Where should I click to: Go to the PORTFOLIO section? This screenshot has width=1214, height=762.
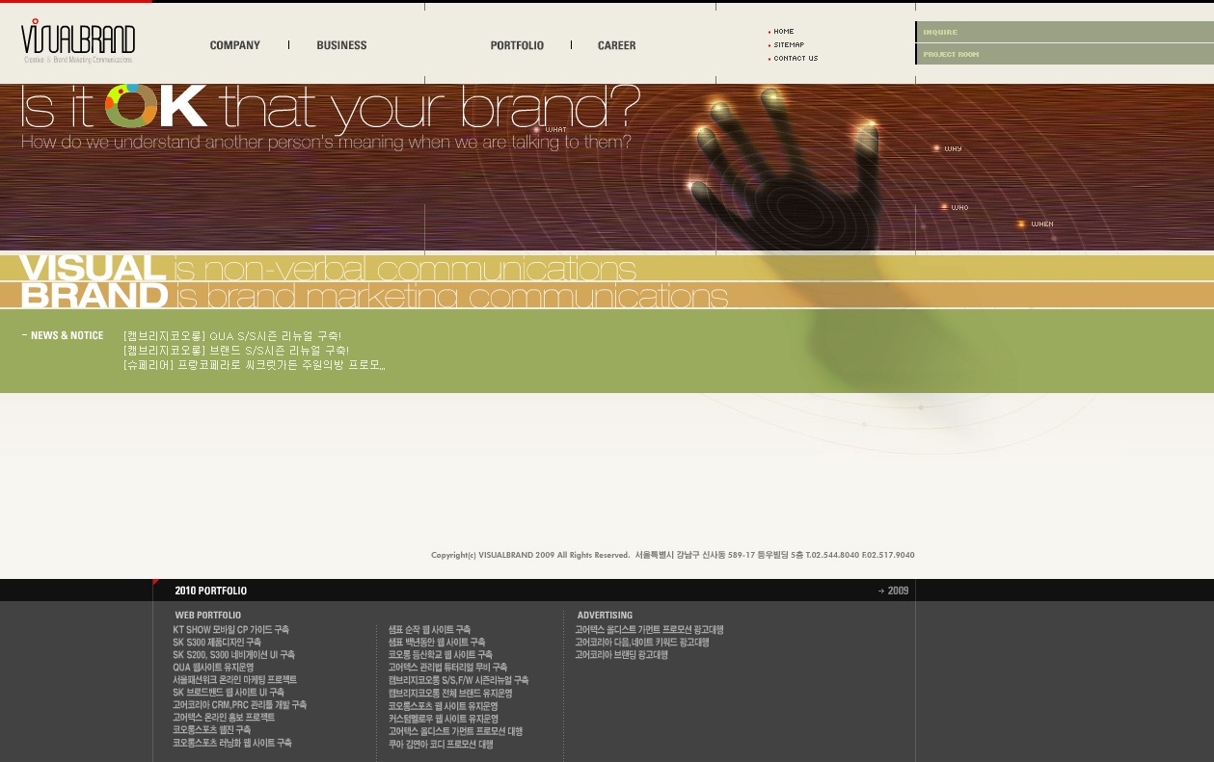pyautogui.click(x=517, y=45)
